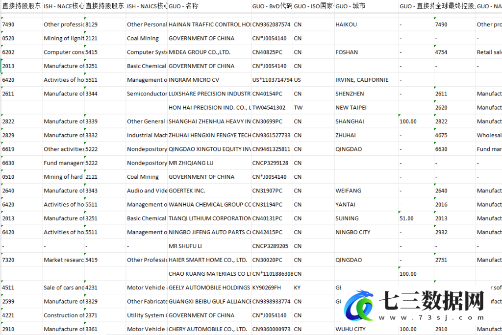Select cell MIDEA GROUP CO.,LTD.
502x335 pixels.
coord(209,52)
